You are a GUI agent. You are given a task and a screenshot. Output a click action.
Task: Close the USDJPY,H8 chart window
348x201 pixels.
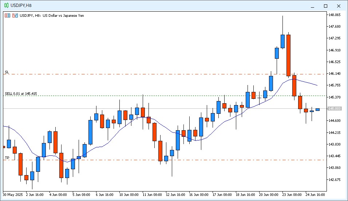click(339, 6)
